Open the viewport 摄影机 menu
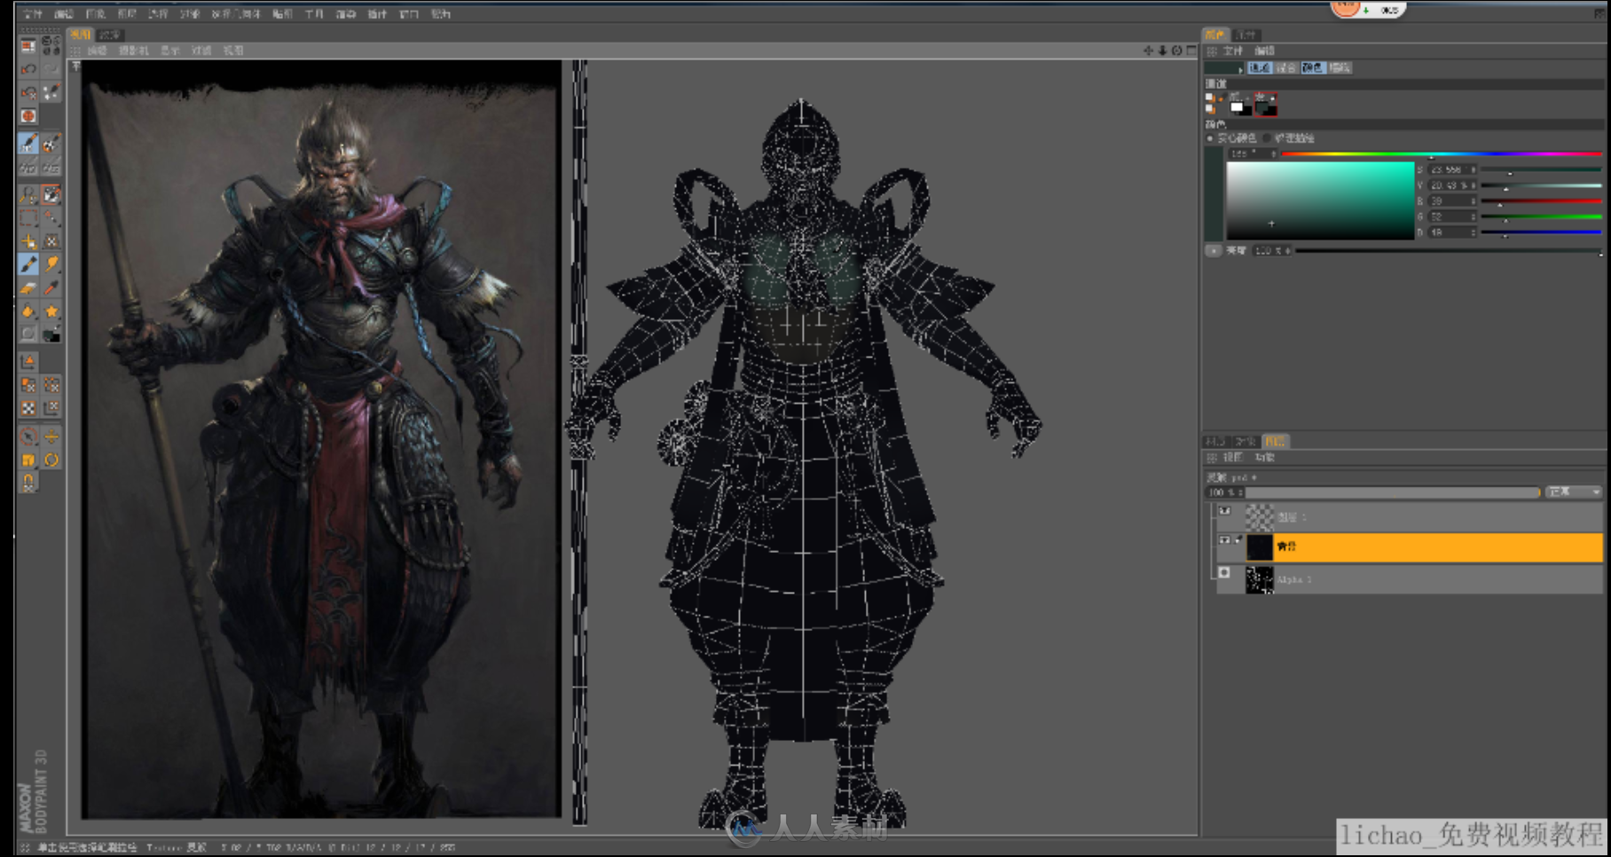The image size is (1611, 857). [133, 51]
